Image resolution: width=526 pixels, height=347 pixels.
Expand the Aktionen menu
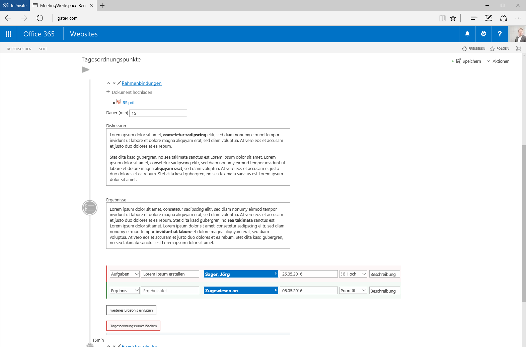[498, 61]
